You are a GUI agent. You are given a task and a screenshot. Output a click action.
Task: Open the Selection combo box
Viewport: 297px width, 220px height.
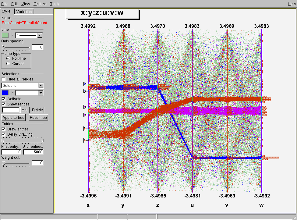point(22,86)
